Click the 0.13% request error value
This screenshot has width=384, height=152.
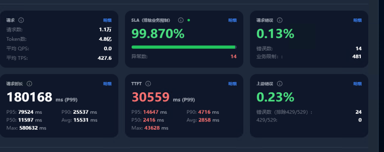275,34
